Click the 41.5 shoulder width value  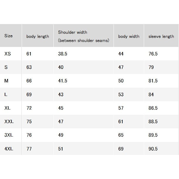tap(63, 81)
